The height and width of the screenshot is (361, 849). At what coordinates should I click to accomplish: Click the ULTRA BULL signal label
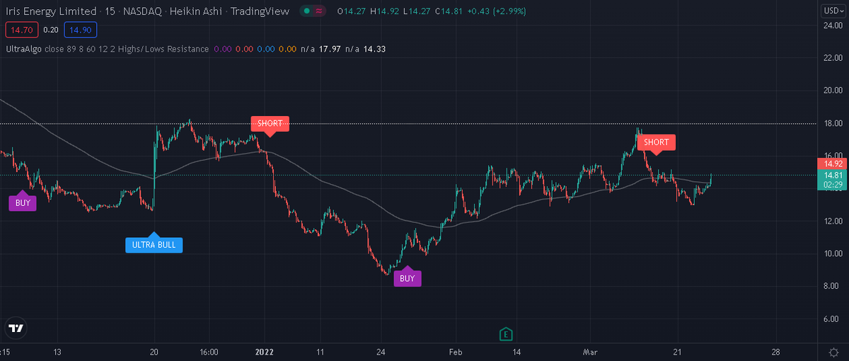point(154,246)
